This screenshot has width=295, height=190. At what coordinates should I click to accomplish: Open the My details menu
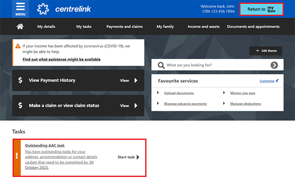pyautogui.click(x=46, y=26)
